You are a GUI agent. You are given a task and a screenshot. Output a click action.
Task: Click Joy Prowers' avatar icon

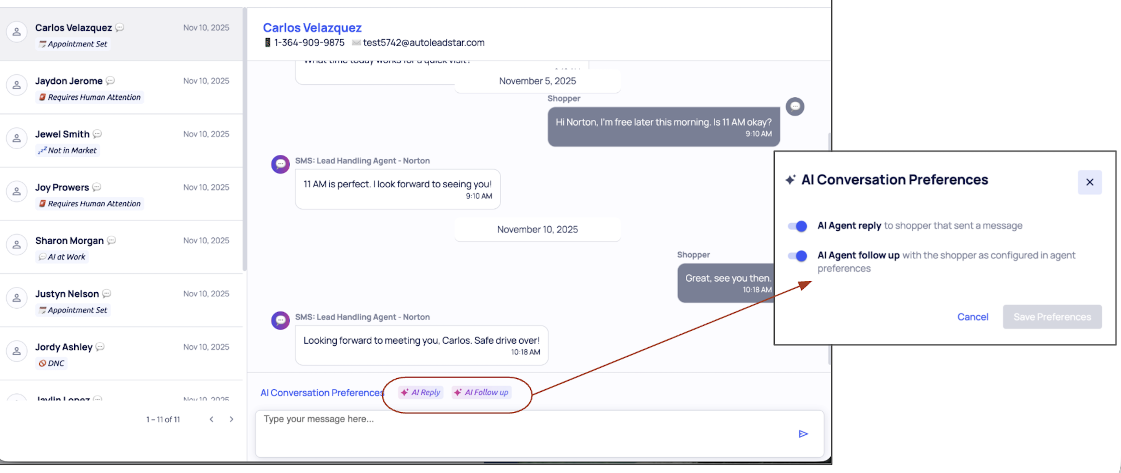[x=16, y=191]
